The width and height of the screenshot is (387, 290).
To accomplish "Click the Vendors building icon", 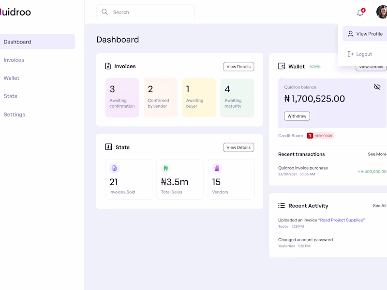I will (217, 168).
